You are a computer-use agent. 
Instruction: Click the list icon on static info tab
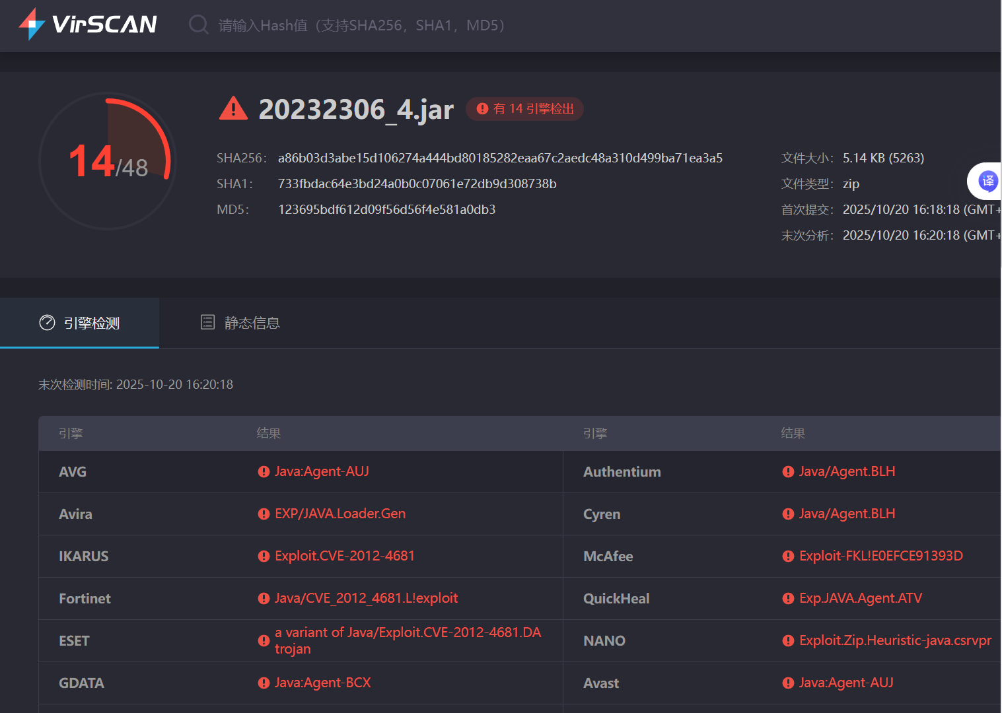point(207,322)
